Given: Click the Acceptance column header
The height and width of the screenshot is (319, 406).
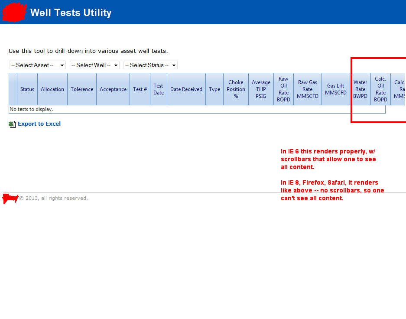Looking at the screenshot, I should click(x=113, y=89).
